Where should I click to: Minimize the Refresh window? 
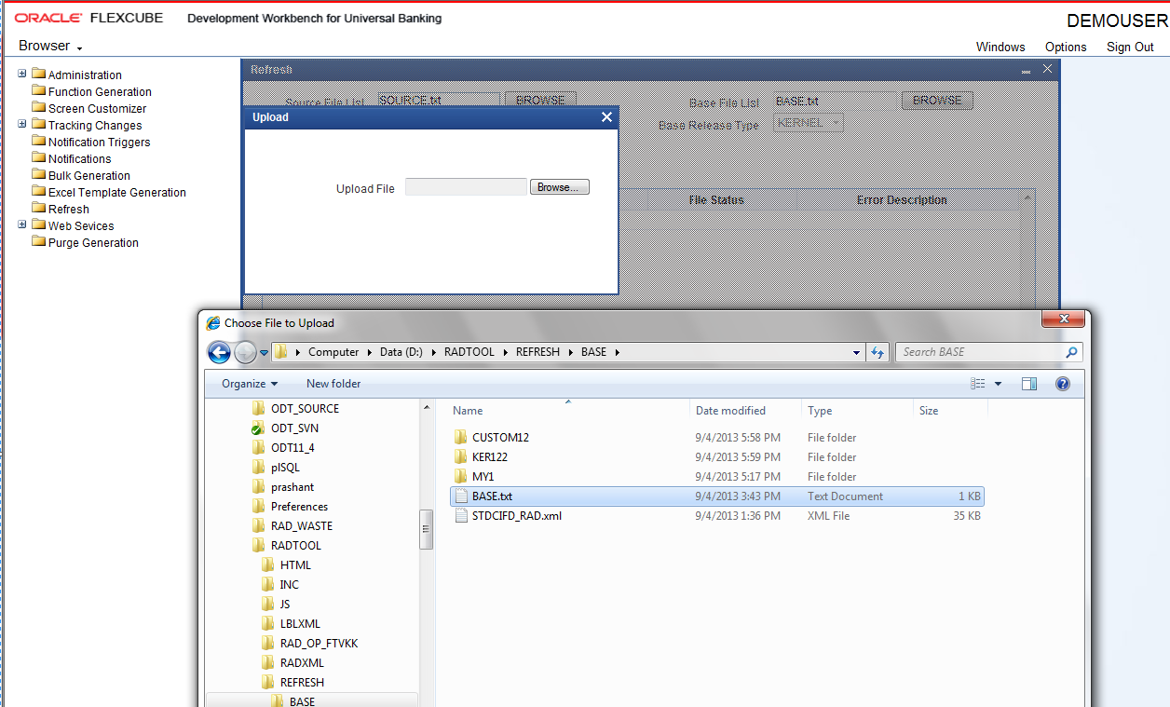coord(1026,70)
